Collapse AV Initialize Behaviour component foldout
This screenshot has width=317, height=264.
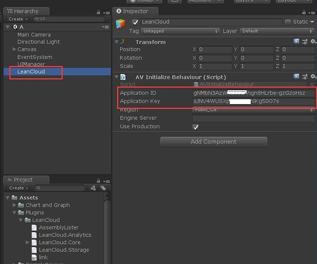coord(116,77)
